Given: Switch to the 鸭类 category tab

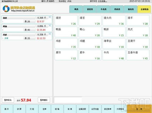Looking at the screenshot, I should 76,9.
